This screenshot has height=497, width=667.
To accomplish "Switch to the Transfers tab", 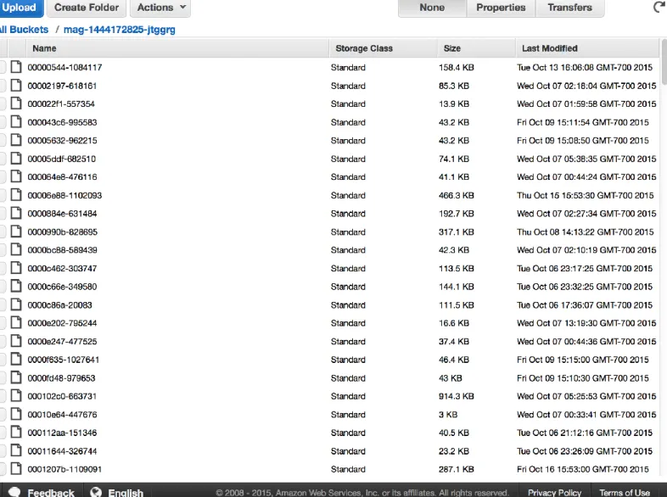I will click(x=569, y=8).
